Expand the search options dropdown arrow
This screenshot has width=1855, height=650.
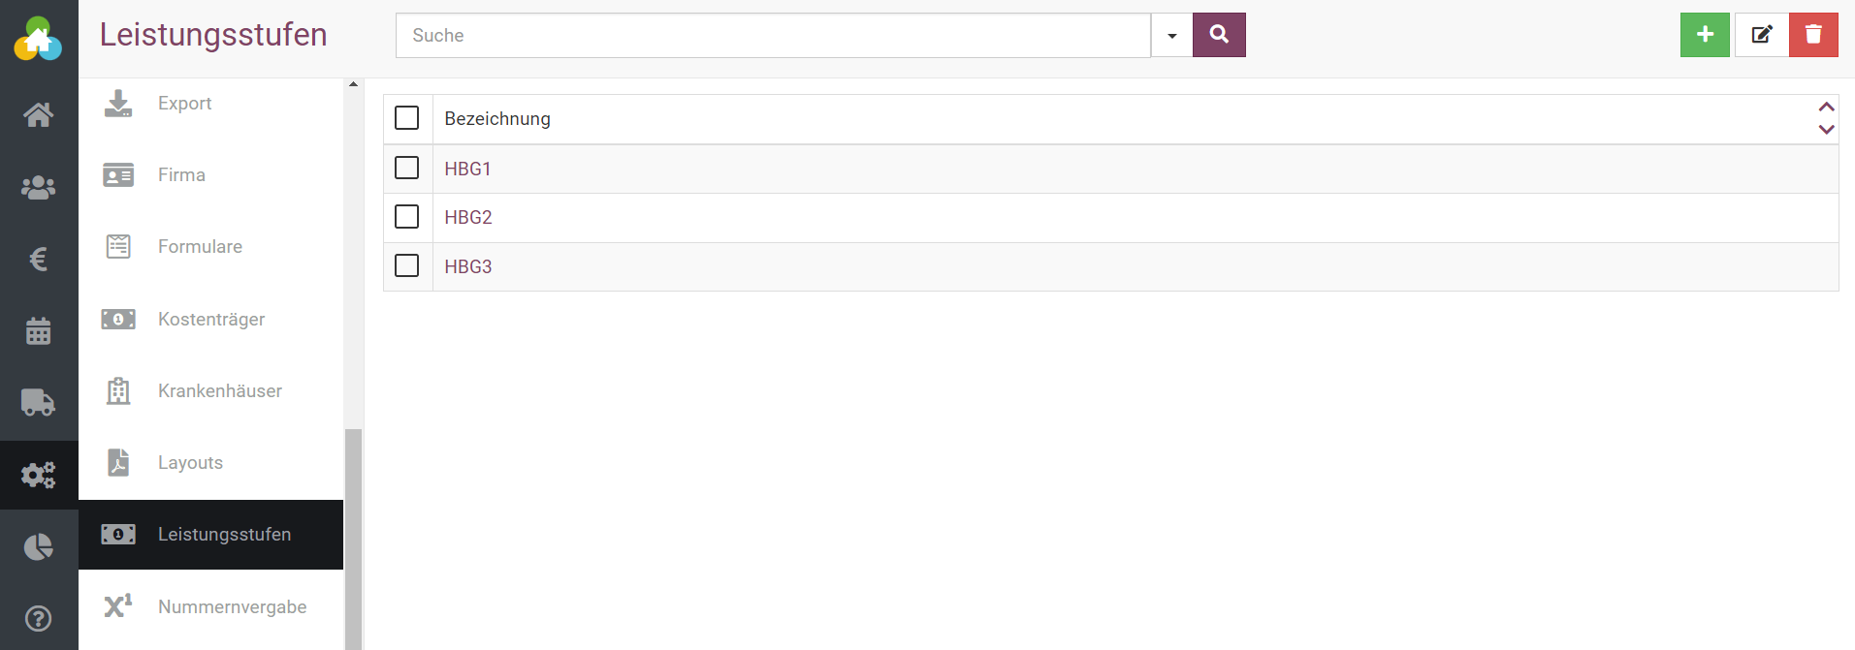1171,36
